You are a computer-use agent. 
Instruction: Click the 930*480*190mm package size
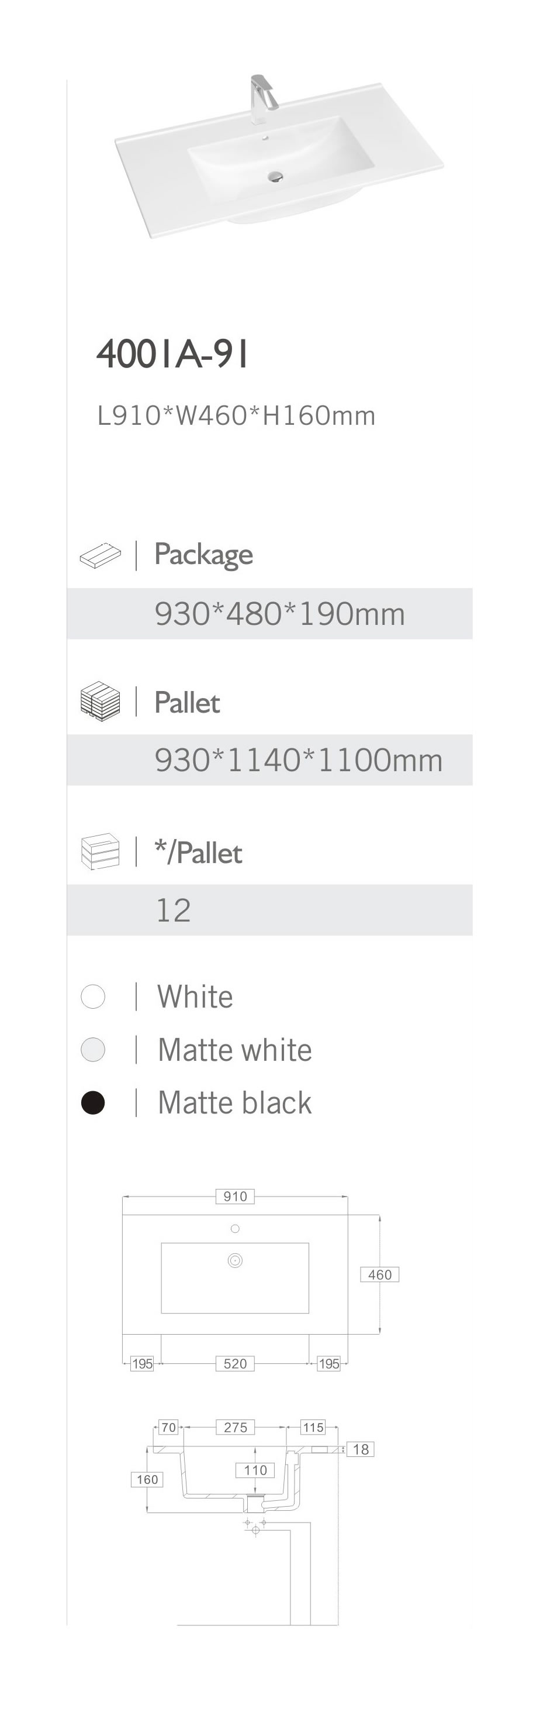[x=279, y=614]
